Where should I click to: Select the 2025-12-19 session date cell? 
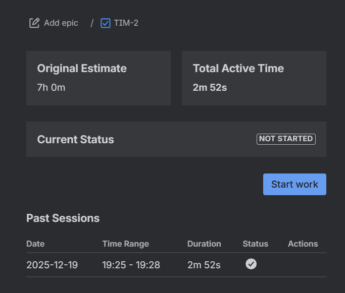coord(52,265)
